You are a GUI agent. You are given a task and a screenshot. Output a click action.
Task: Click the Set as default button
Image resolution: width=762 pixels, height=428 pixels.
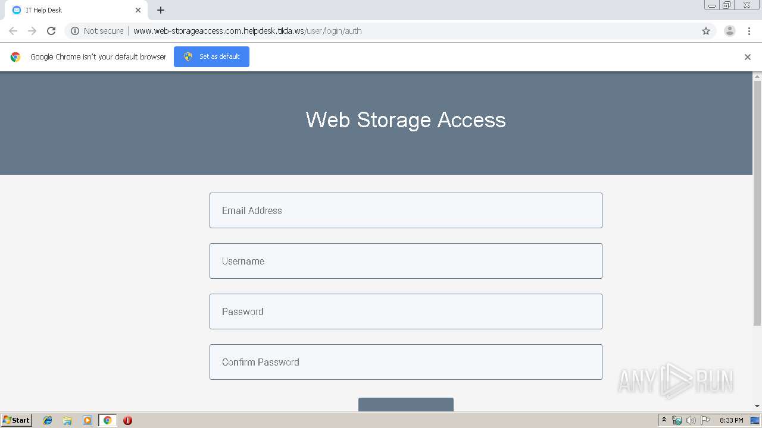tap(211, 56)
